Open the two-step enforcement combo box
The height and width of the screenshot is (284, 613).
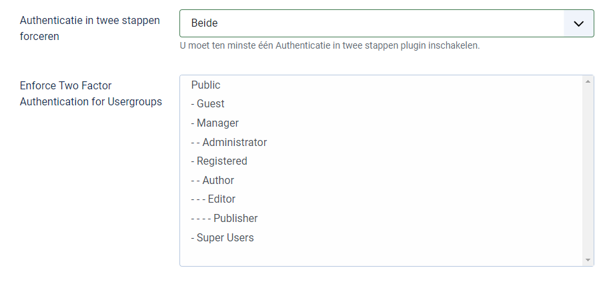tap(386, 23)
